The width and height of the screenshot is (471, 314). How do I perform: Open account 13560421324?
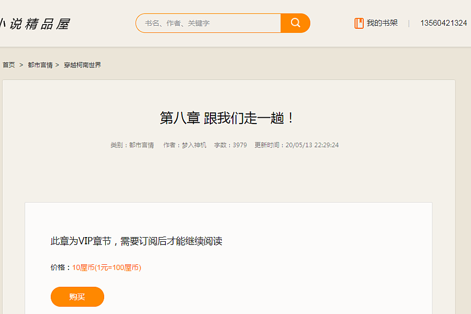tap(443, 23)
